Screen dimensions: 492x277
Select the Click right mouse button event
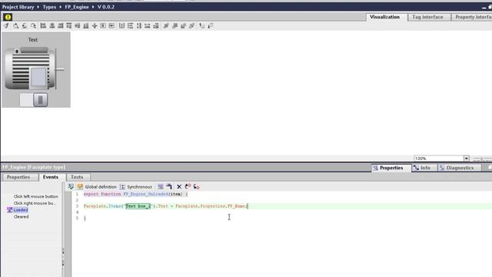[35, 203]
